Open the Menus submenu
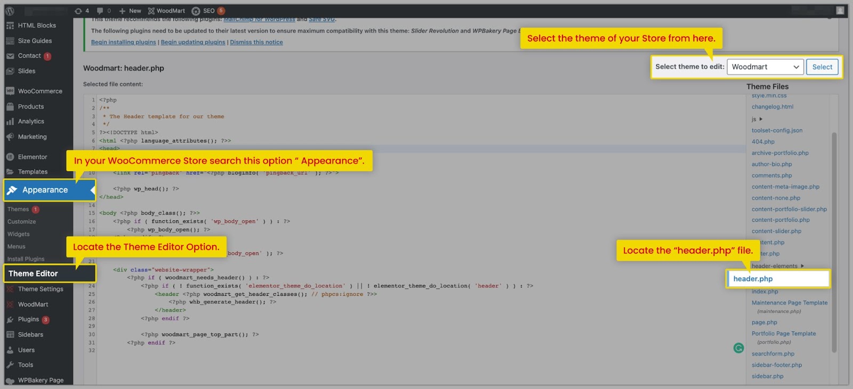 [x=17, y=247]
